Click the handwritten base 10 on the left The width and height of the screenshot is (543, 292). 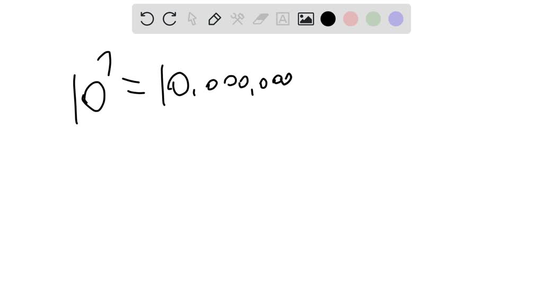(89, 98)
